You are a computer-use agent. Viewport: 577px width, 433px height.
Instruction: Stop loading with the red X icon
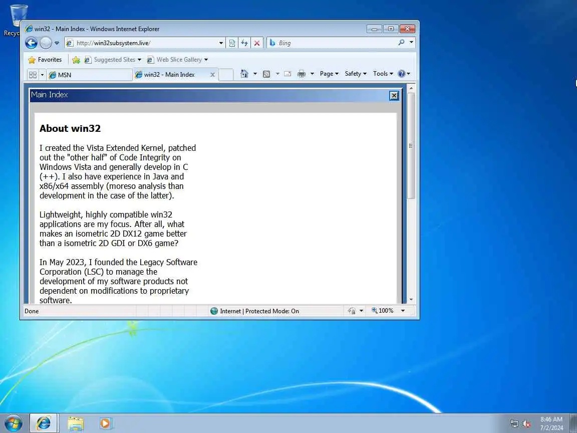pos(257,43)
